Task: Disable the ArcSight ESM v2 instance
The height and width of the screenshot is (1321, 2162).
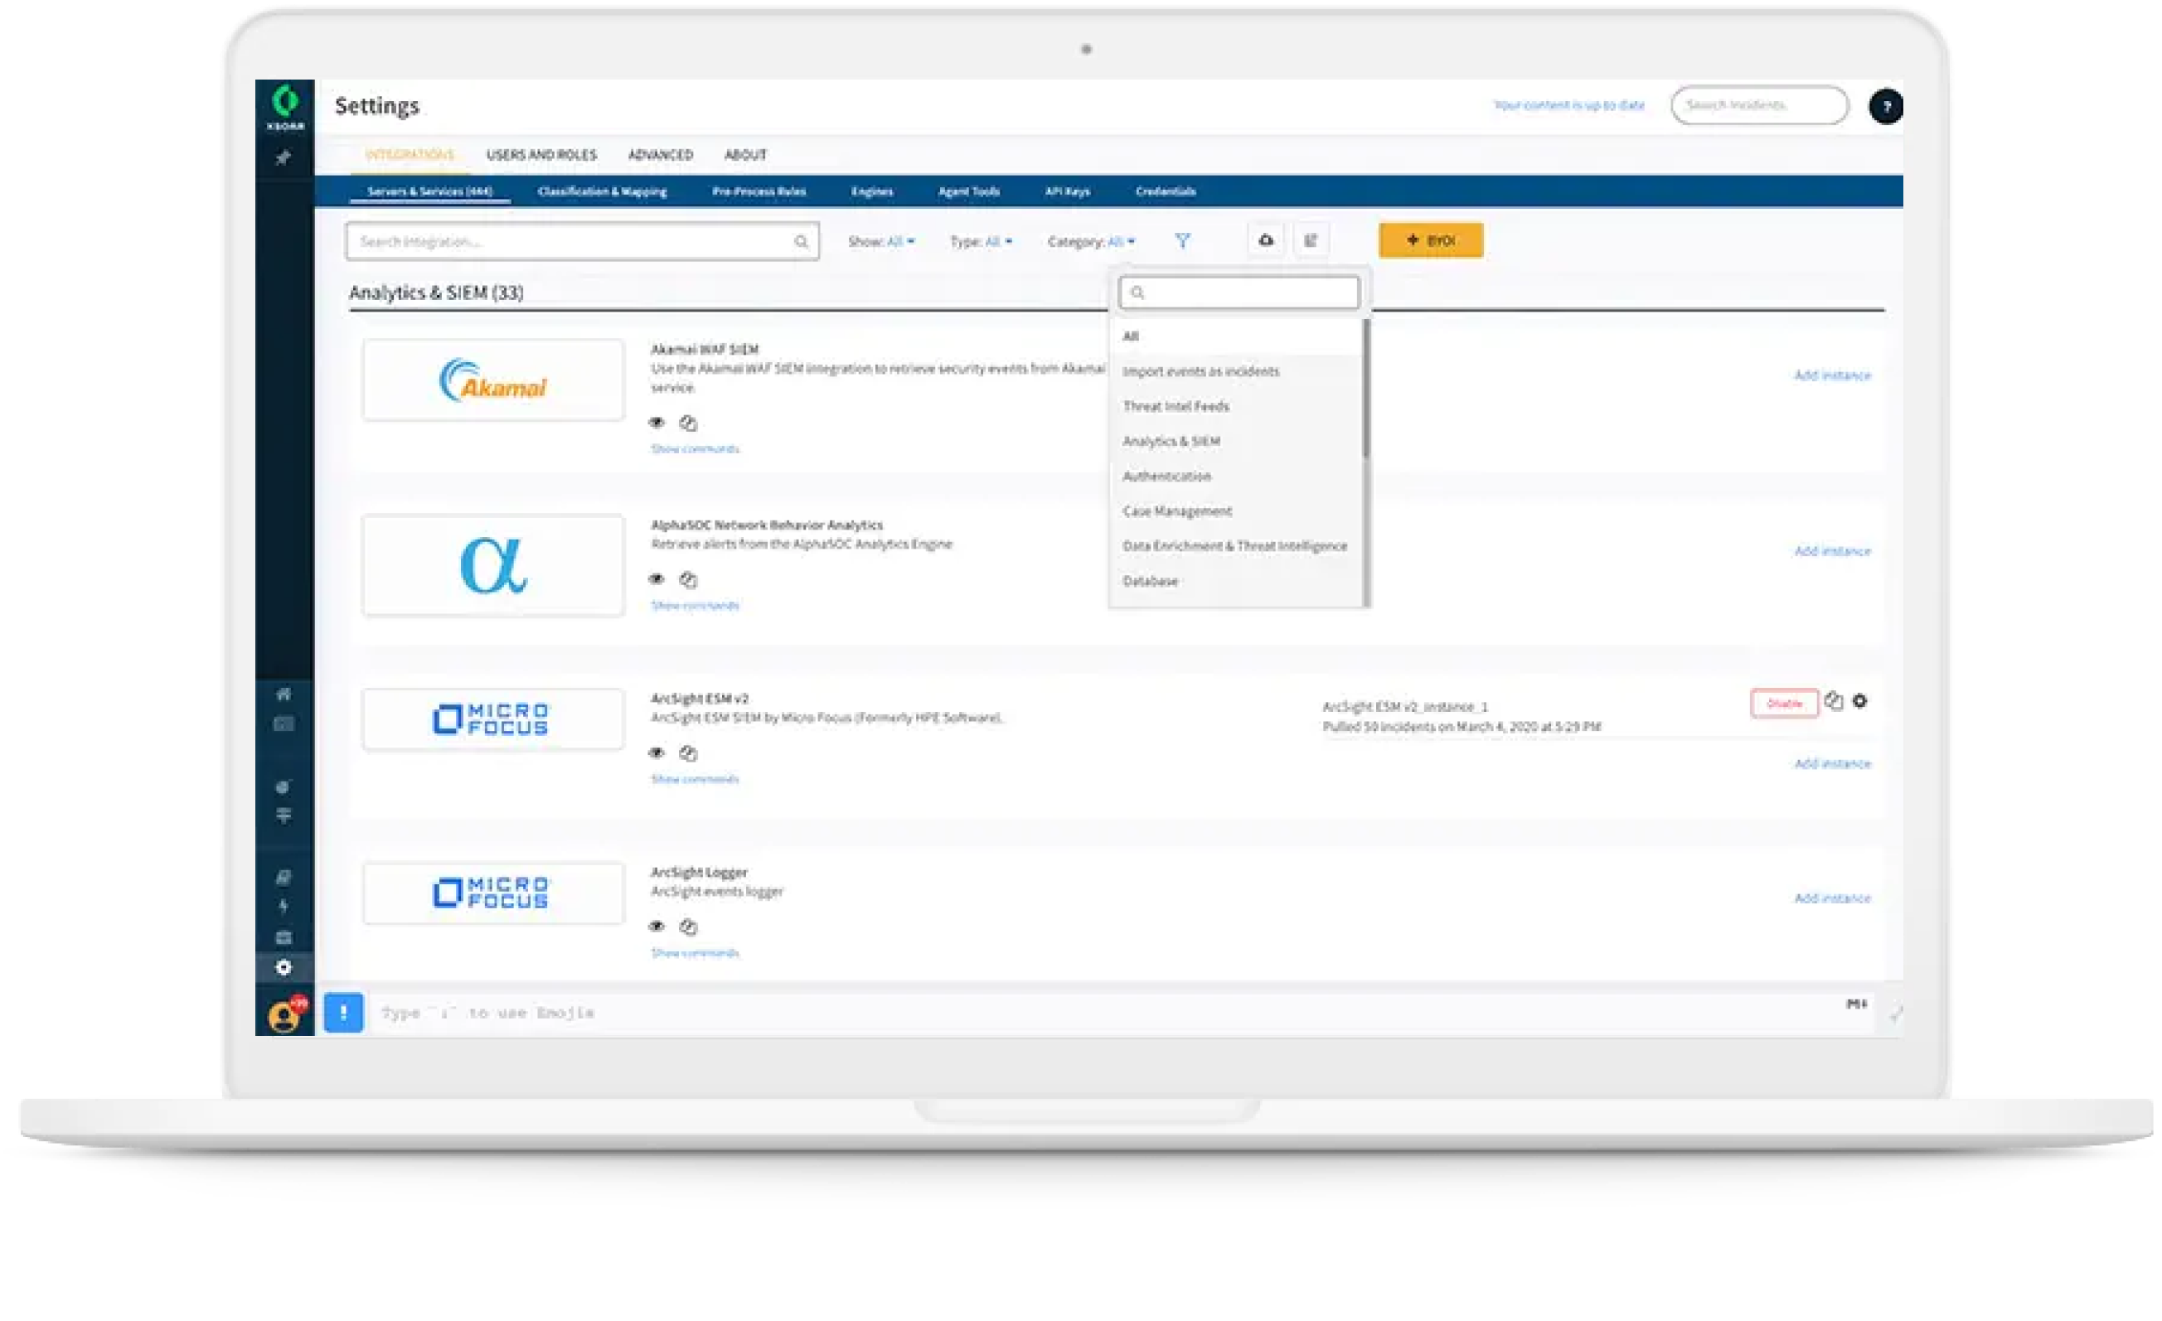Action: point(1784,703)
